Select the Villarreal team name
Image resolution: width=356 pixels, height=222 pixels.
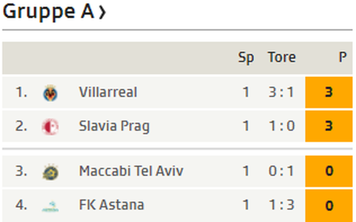(108, 92)
